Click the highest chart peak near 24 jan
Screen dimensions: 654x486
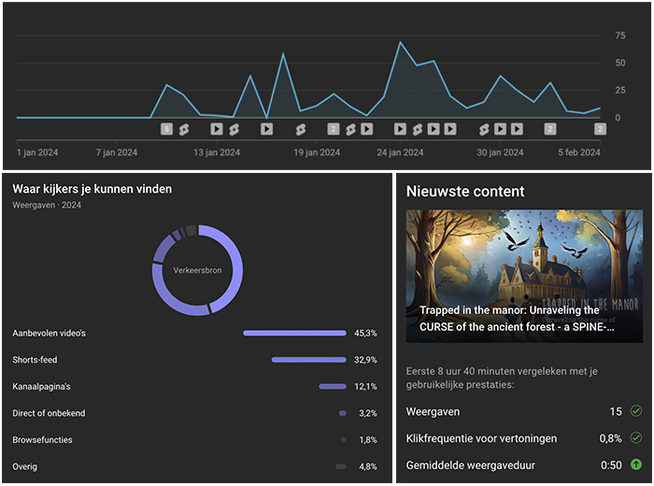click(x=400, y=42)
